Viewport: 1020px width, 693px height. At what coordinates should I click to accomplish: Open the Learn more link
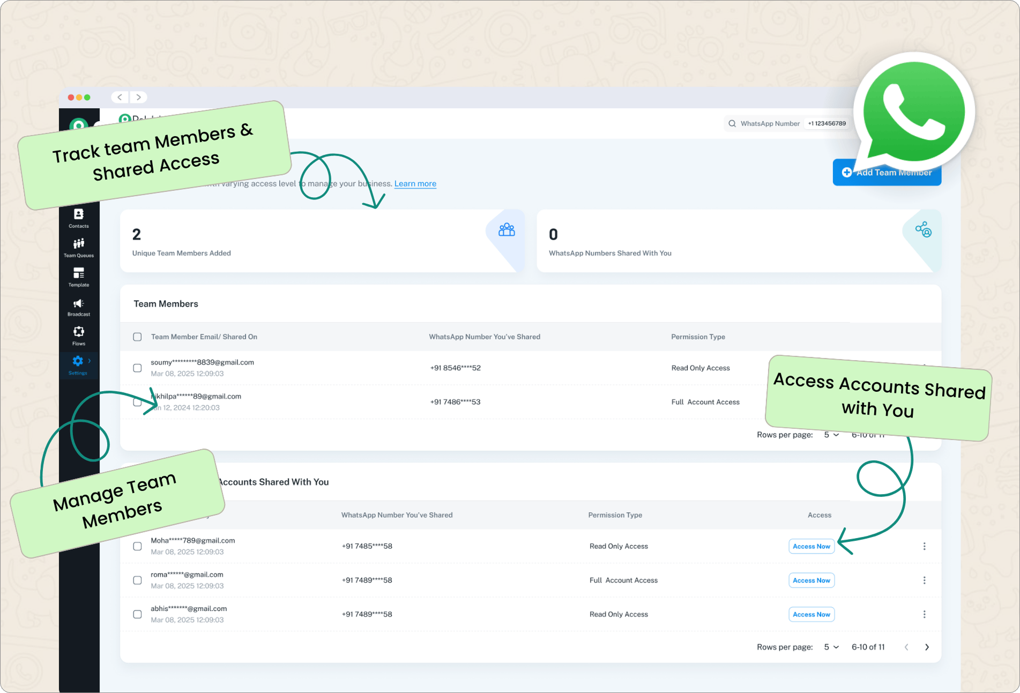click(415, 184)
